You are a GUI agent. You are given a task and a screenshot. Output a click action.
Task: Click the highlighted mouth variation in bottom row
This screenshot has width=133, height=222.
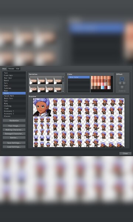[x=58, y=88]
